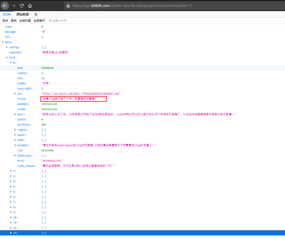Focus the 过滤 JSON filter field
This screenshot has height=239, width=285.
click(x=59, y=21)
